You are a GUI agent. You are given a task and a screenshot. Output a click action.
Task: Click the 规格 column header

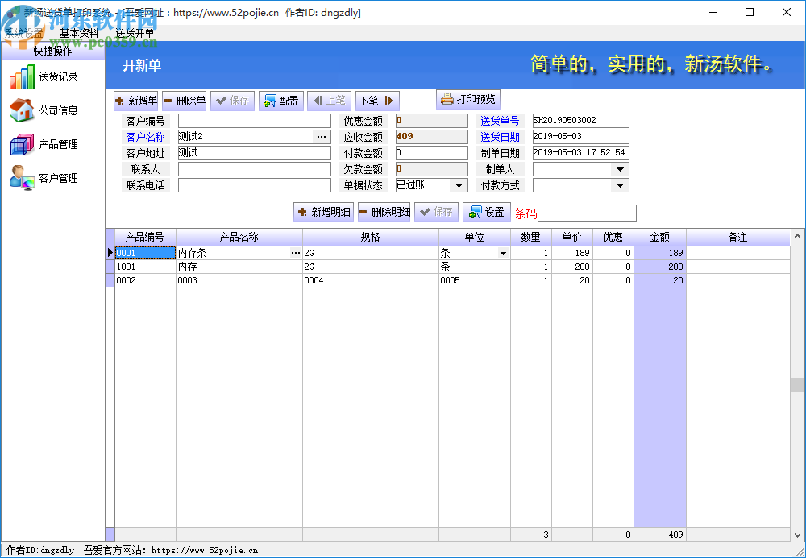371,238
